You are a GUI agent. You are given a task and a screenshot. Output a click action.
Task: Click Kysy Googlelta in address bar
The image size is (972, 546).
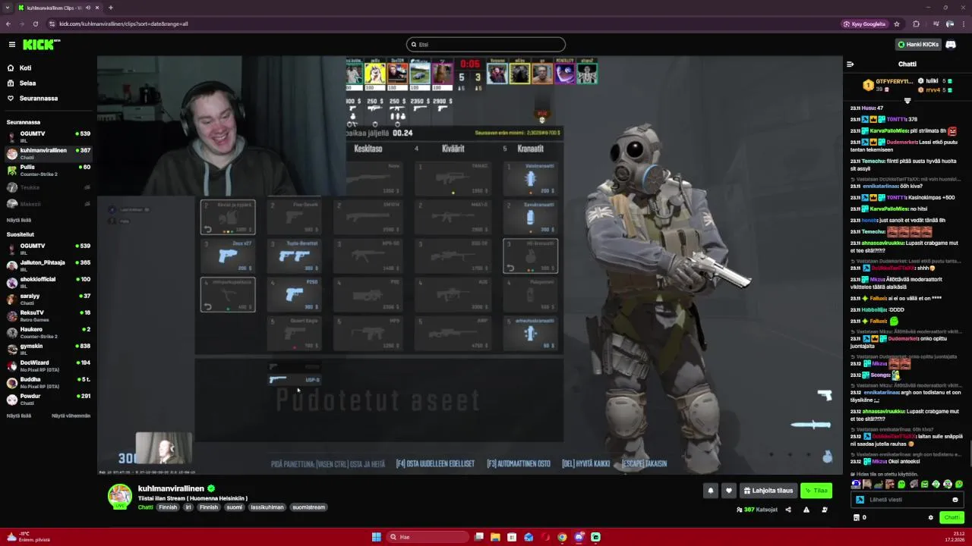click(864, 24)
